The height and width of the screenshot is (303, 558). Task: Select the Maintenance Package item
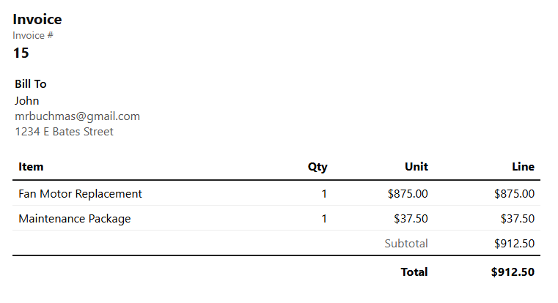(x=74, y=219)
